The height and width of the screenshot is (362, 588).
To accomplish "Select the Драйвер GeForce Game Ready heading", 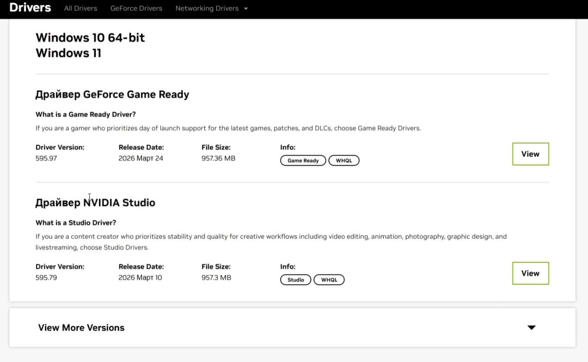I will (112, 95).
